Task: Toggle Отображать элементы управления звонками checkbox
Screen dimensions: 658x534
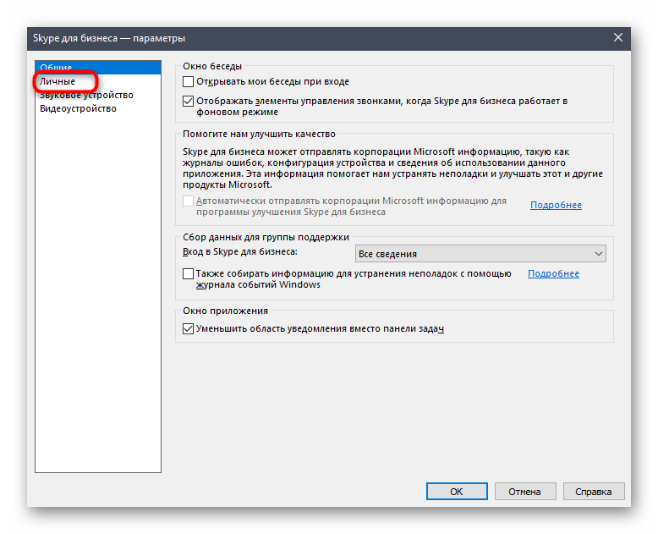Action: point(188,102)
